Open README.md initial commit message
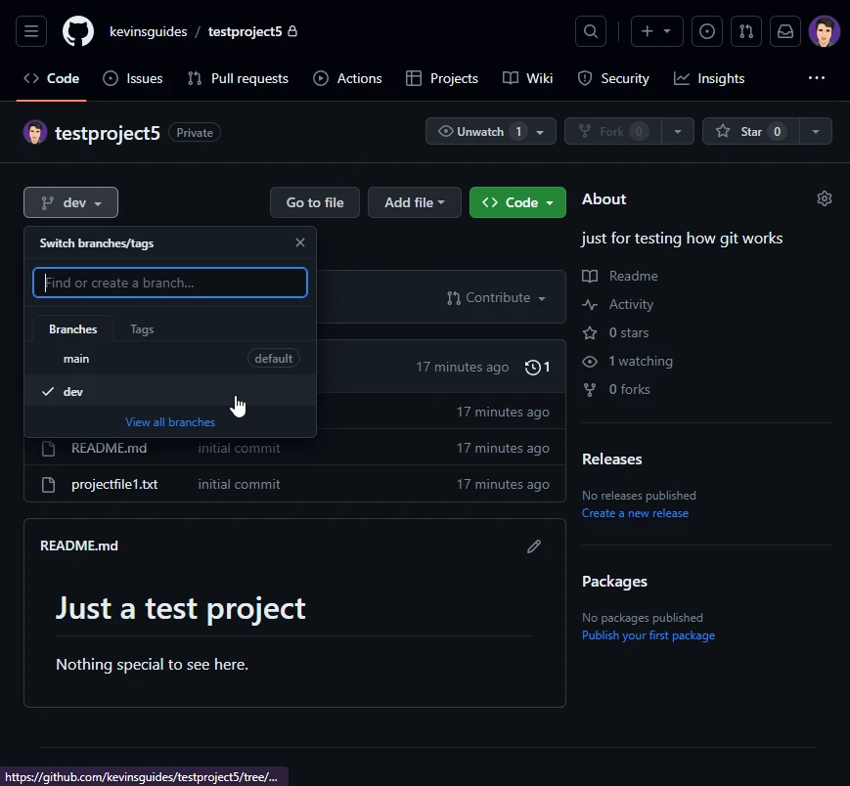The image size is (850, 786). [239, 448]
